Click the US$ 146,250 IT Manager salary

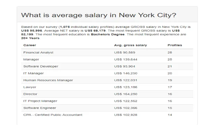click(x=126, y=73)
